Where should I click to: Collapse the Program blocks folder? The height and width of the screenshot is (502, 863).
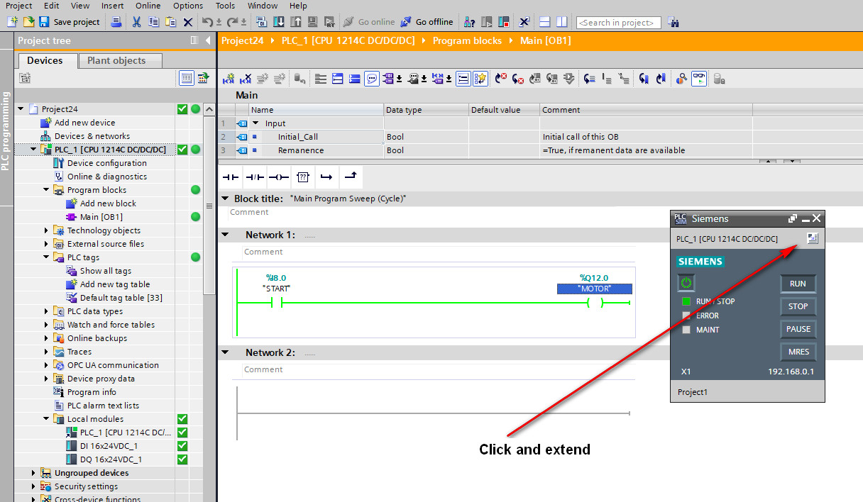pos(47,190)
